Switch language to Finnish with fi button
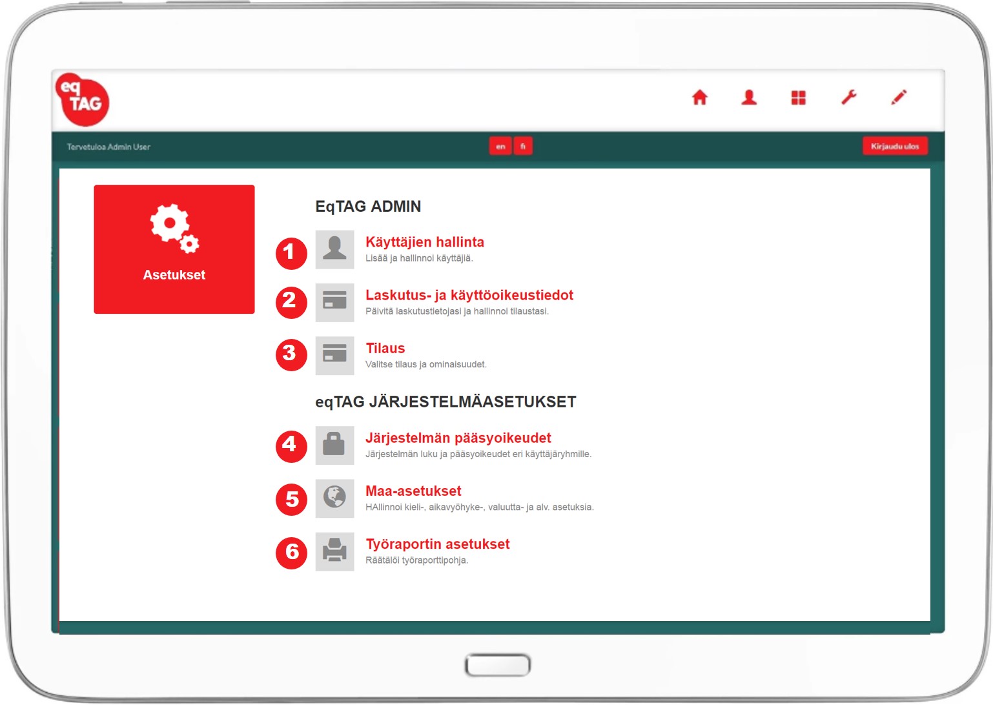The height and width of the screenshot is (705, 993). click(523, 147)
